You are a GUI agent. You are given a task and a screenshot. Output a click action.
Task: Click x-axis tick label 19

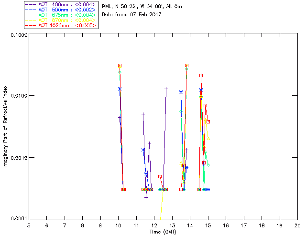[x=280, y=225]
